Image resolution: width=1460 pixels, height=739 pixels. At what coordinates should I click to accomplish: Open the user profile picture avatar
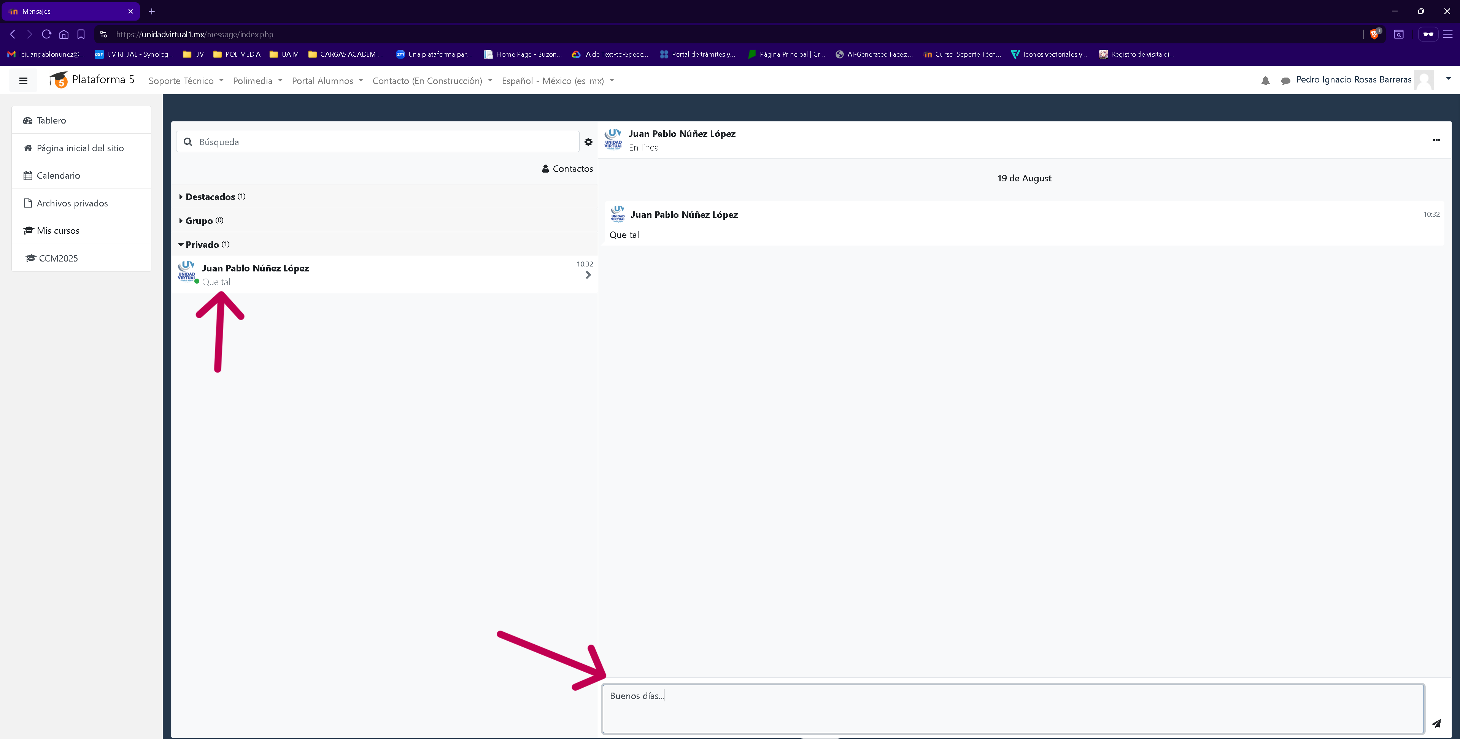coord(1424,80)
